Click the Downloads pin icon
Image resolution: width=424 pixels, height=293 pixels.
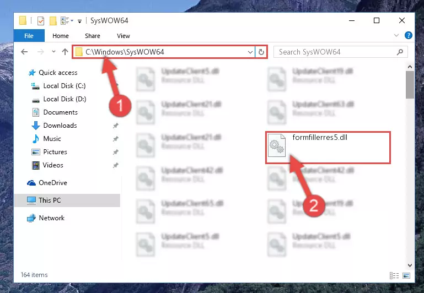pos(115,126)
